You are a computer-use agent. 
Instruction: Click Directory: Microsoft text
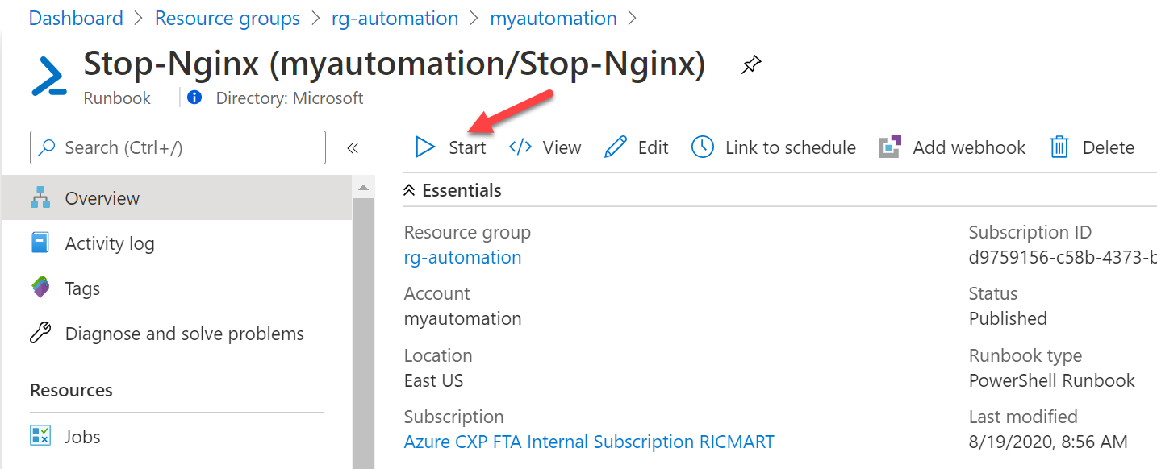point(290,98)
